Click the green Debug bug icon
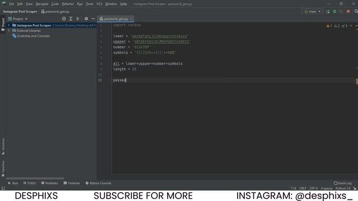The image size is (358, 201). (x=335, y=12)
